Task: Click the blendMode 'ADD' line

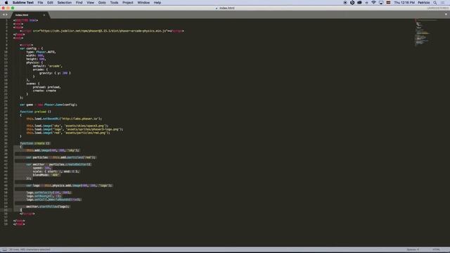Action: tap(46, 175)
